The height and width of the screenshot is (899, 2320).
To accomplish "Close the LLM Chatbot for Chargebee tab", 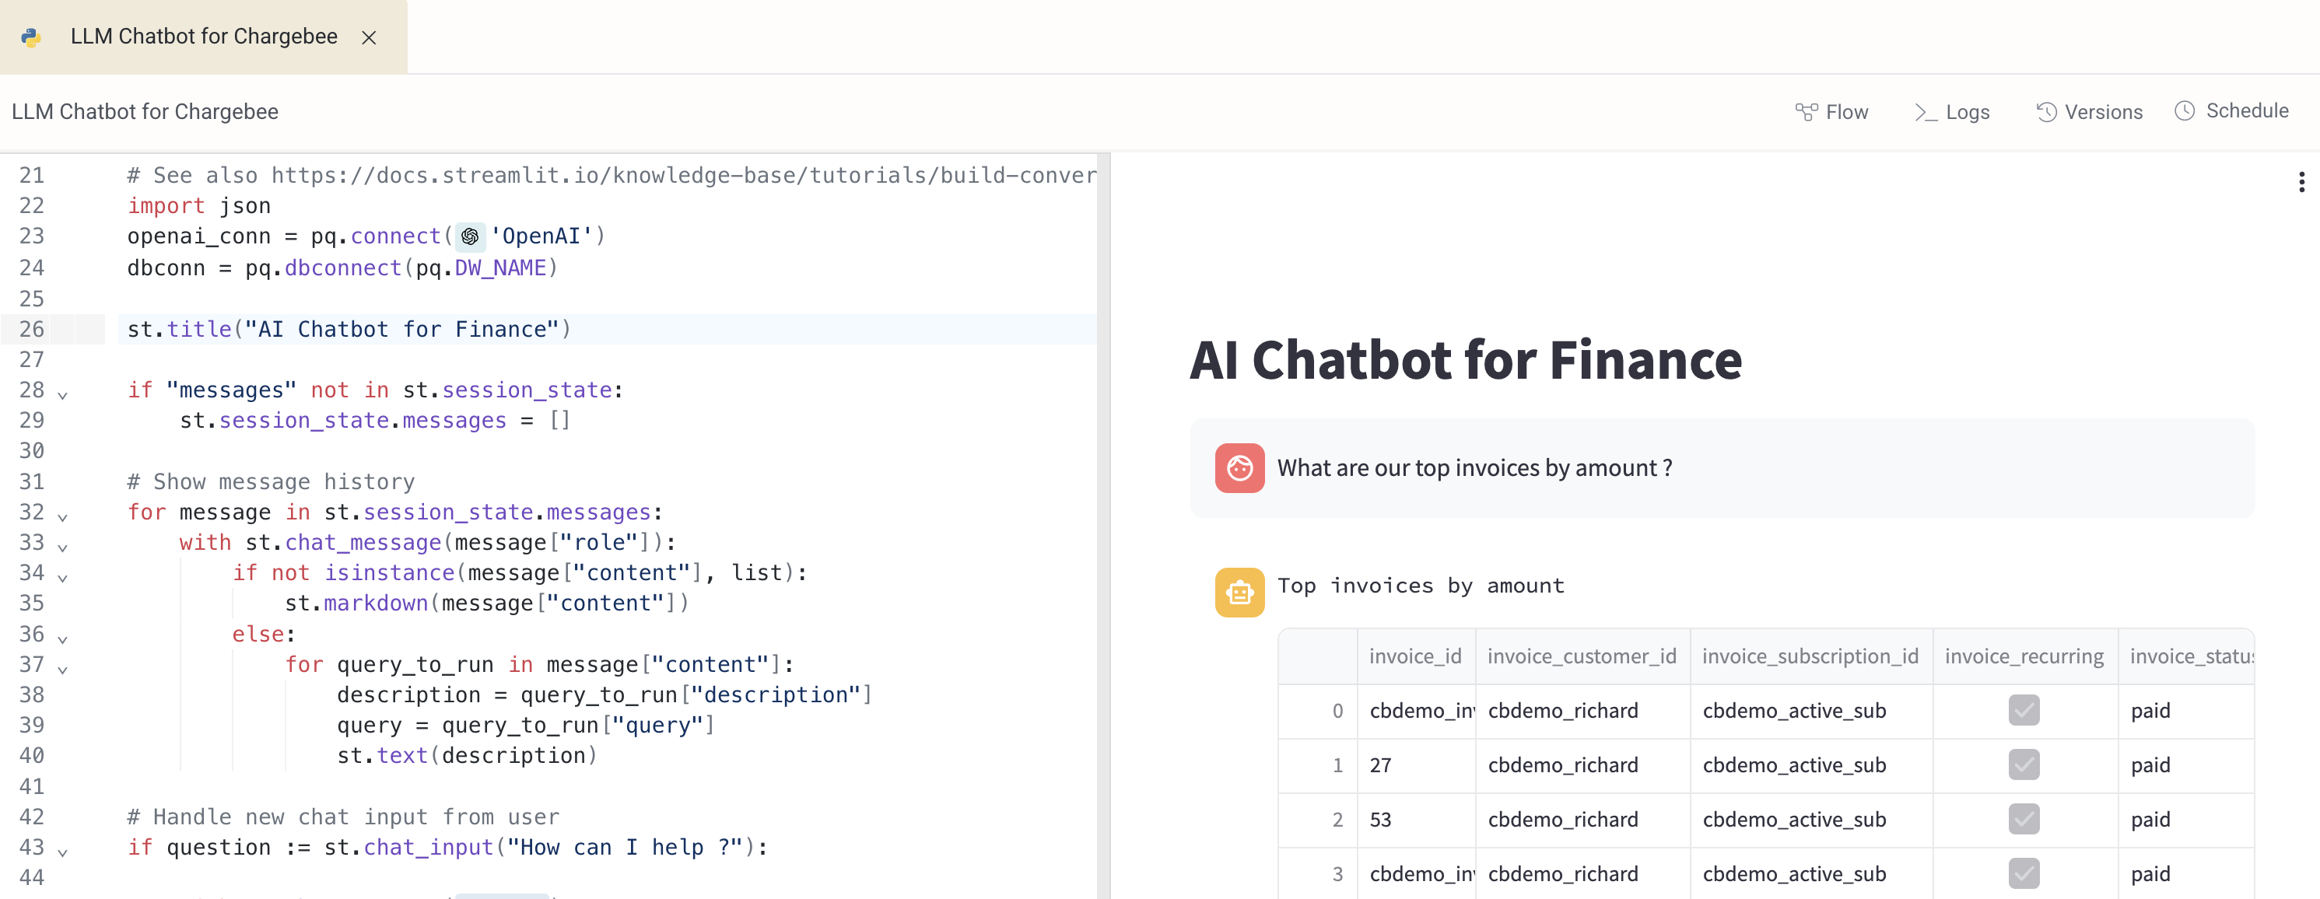I will point(368,37).
